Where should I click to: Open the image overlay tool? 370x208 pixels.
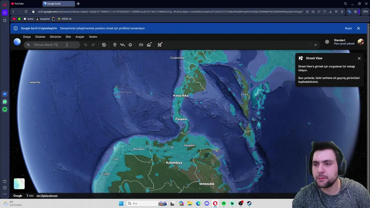click(149, 45)
